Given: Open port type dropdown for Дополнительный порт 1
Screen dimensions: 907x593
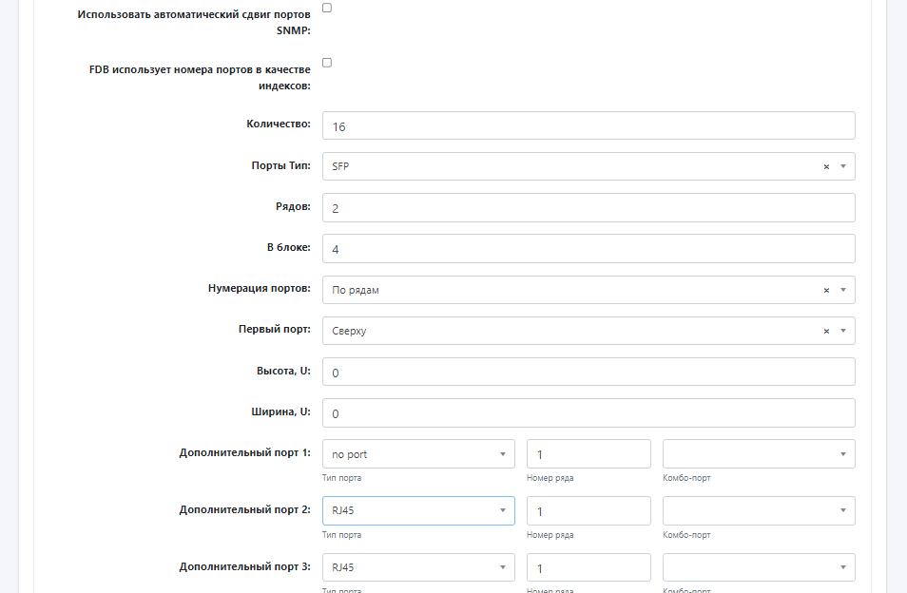Looking at the screenshot, I should click(418, 454).
